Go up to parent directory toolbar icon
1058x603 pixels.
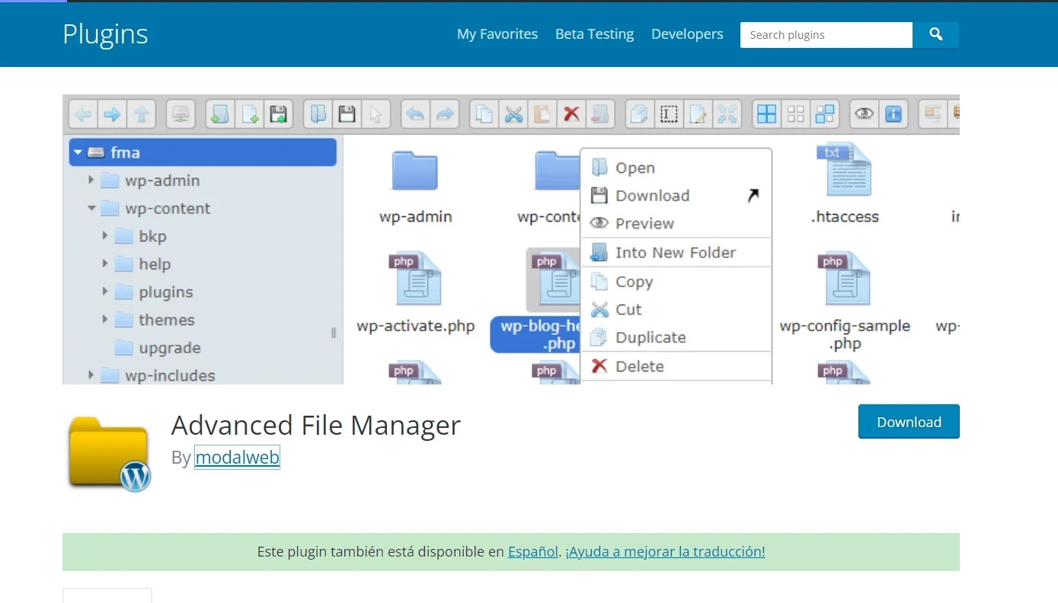point(141,114)
